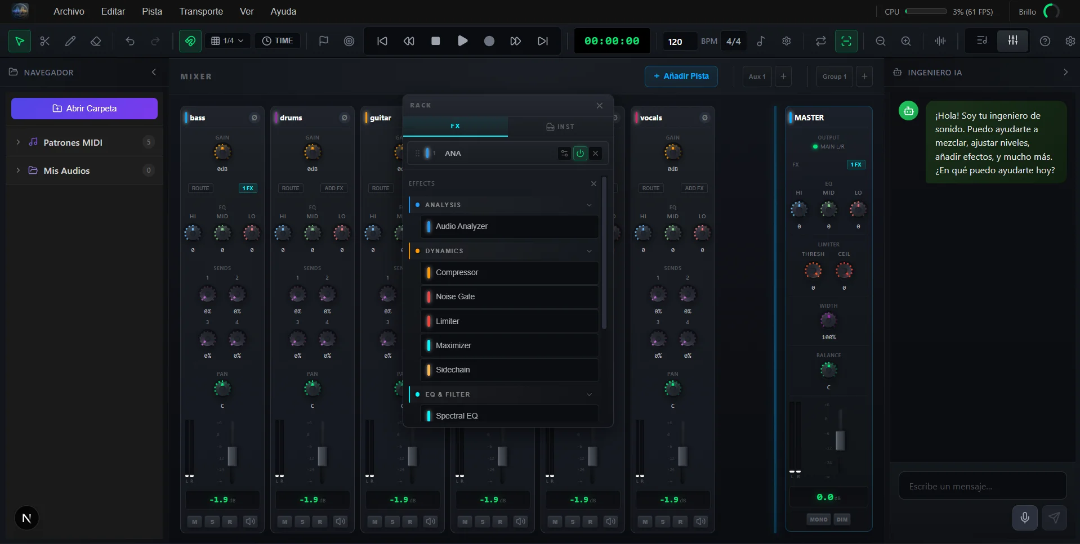
Task: Click the microphone voice input button
Action: [x=1024, y=518]
